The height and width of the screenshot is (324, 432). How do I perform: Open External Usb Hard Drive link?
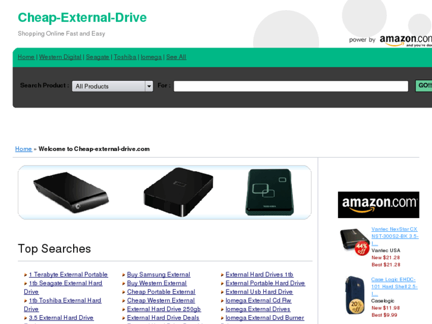click(259, 292)
